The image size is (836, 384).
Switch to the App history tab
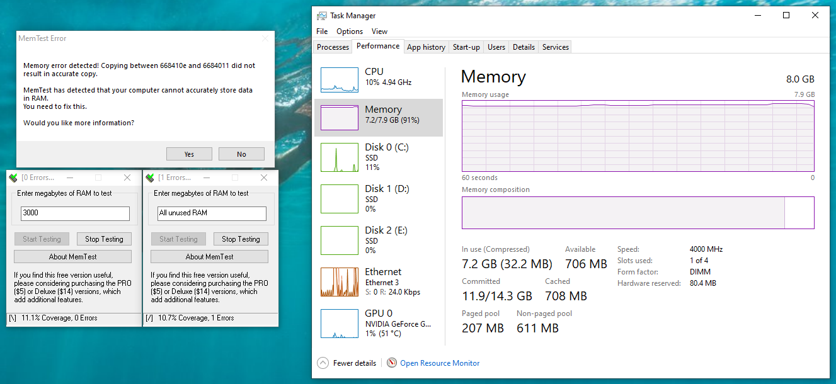[x=426, y=47]
